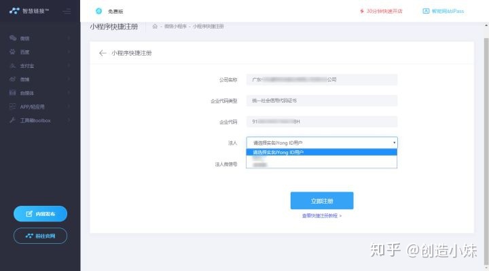489x271 pixels.
Task: Expand the APP/轻应用 menu chevron
Action: pos(69,107)
